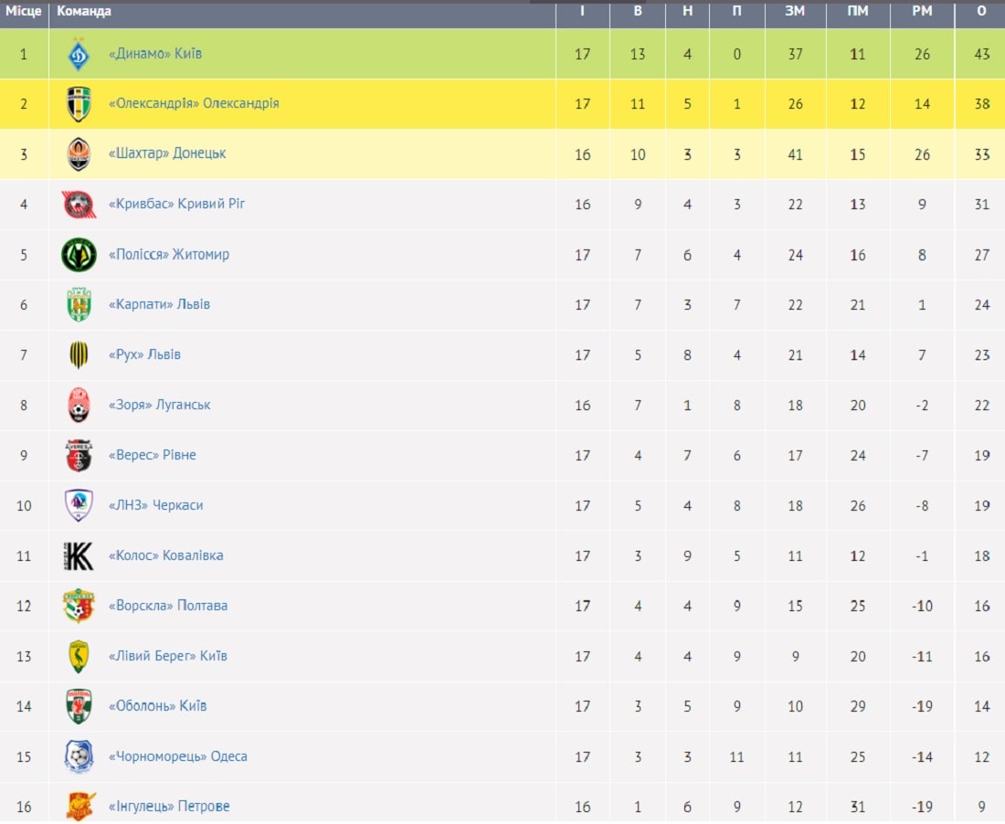Viewport: 1005px width, 824px height.
Task: Click the Shakhtar Donetsk logo
Action: (x=79, y=154)
